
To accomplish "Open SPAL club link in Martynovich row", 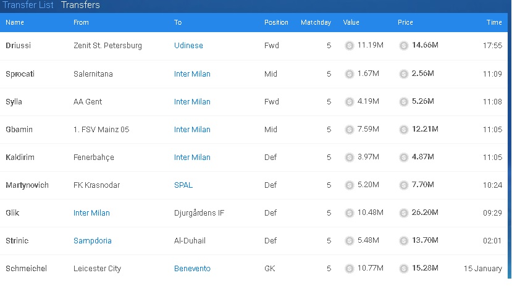I will pos(183,185).
